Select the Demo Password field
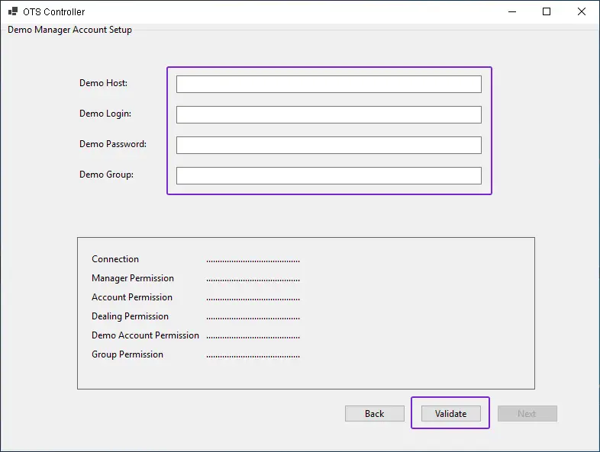This screenshot has width=600, height=452. tap(328, 145)
